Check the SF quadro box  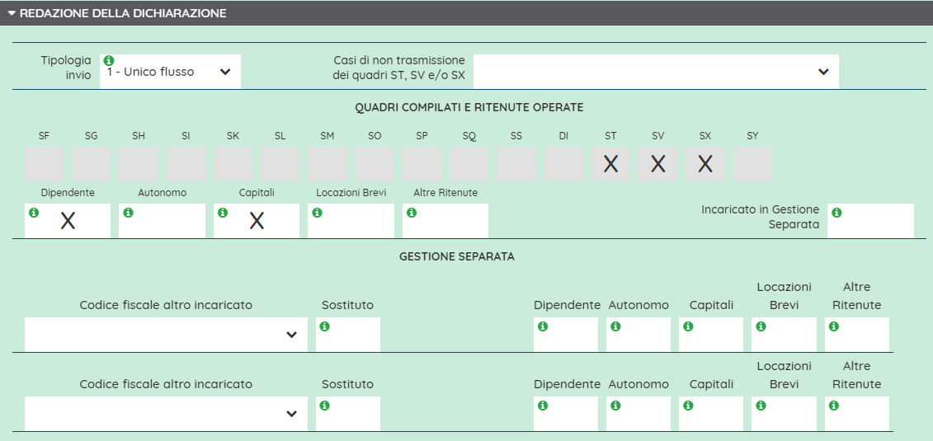click(44, 164)
